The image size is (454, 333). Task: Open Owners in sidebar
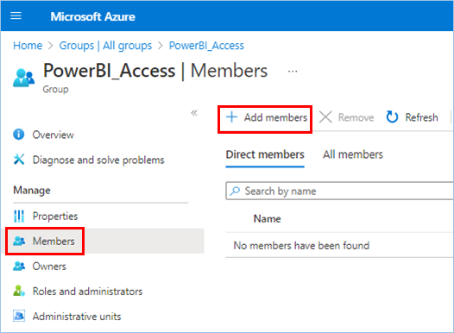(49, 267)
